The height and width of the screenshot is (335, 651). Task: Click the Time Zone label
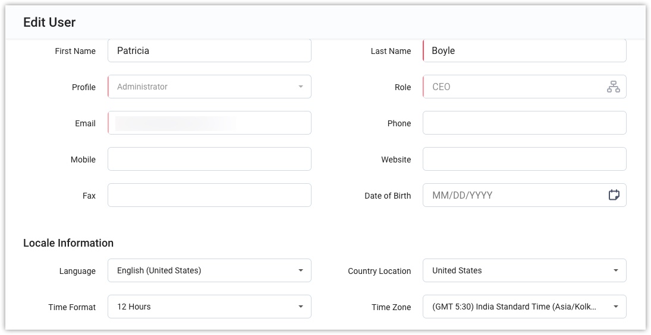[x=391, y=307]
